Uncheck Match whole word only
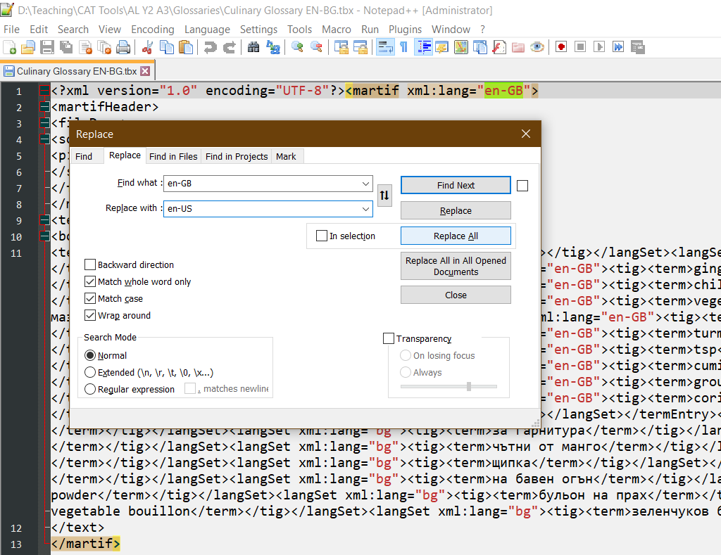The image size is (721, 555). tap(90, 282)
